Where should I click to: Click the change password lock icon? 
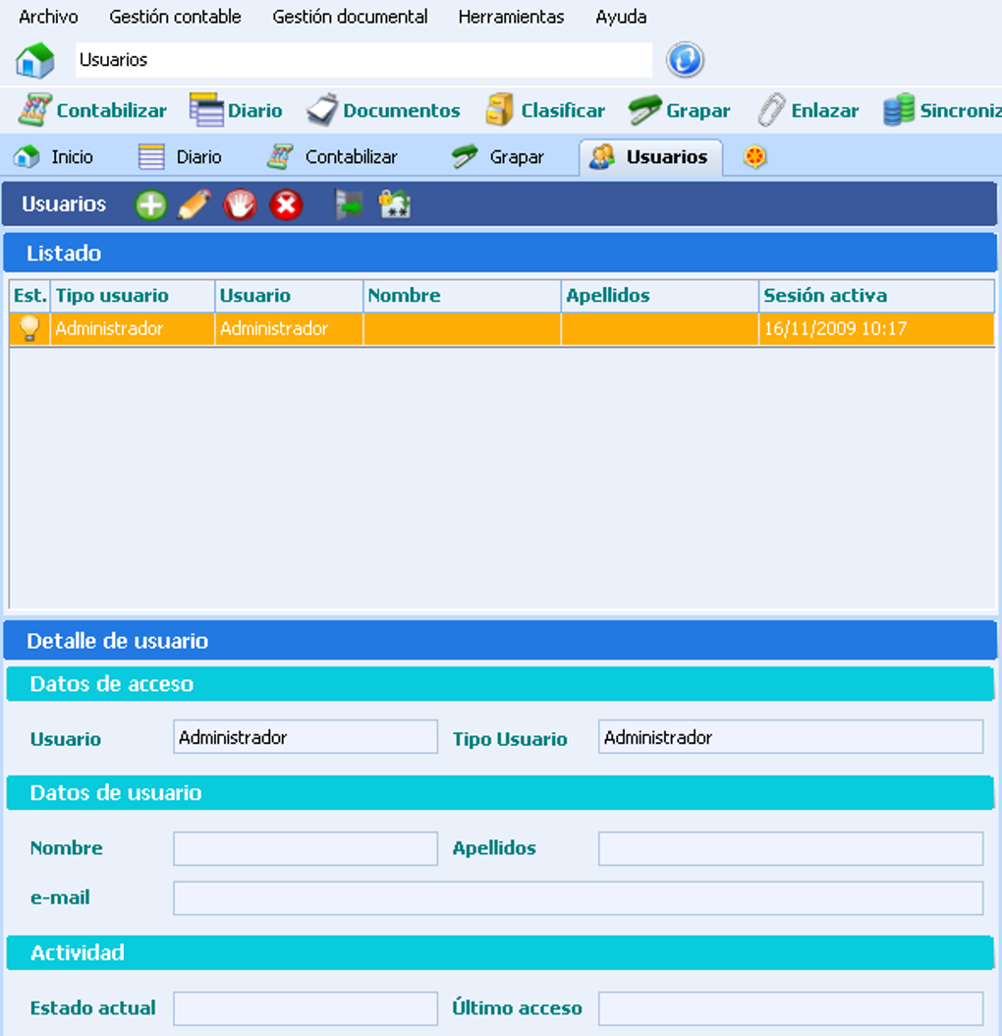tap(394, 204)
